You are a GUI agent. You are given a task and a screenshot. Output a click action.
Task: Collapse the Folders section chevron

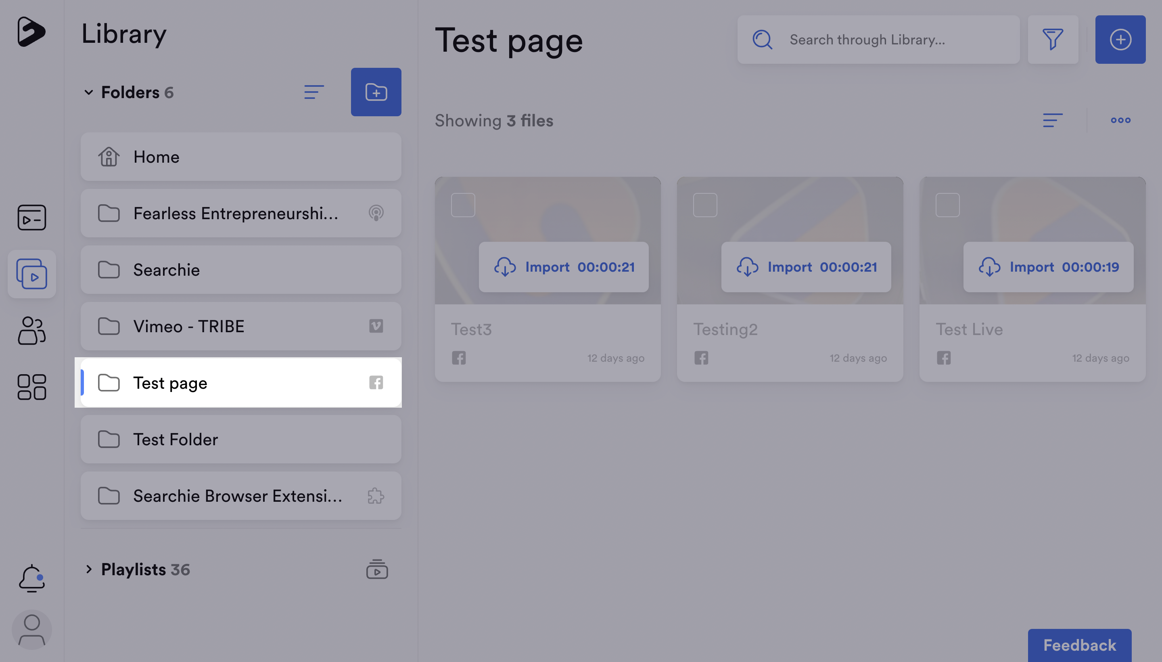(89, 92)
